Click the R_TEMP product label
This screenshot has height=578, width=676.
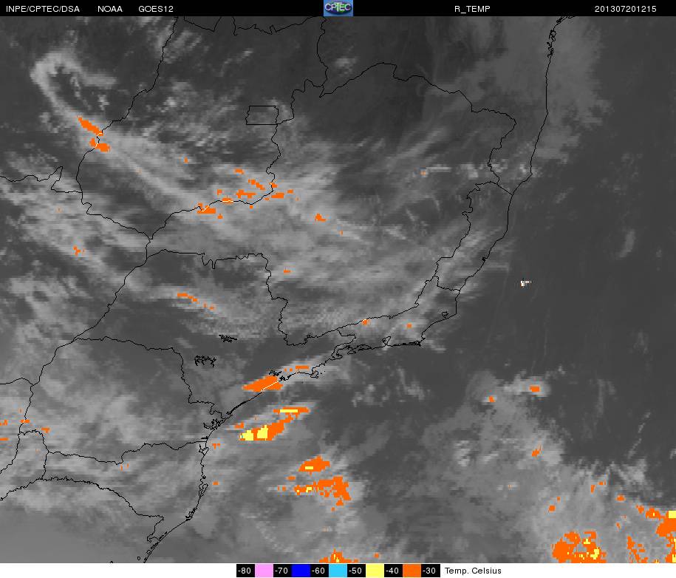point(472,9)
